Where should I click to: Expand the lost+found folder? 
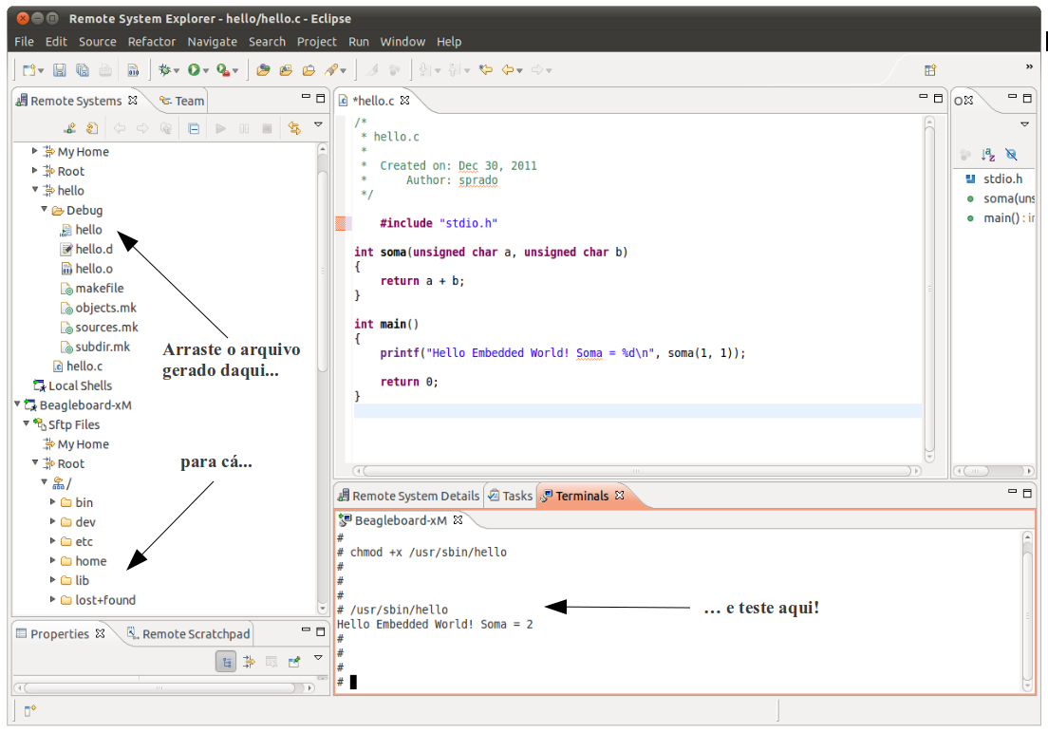53,599
